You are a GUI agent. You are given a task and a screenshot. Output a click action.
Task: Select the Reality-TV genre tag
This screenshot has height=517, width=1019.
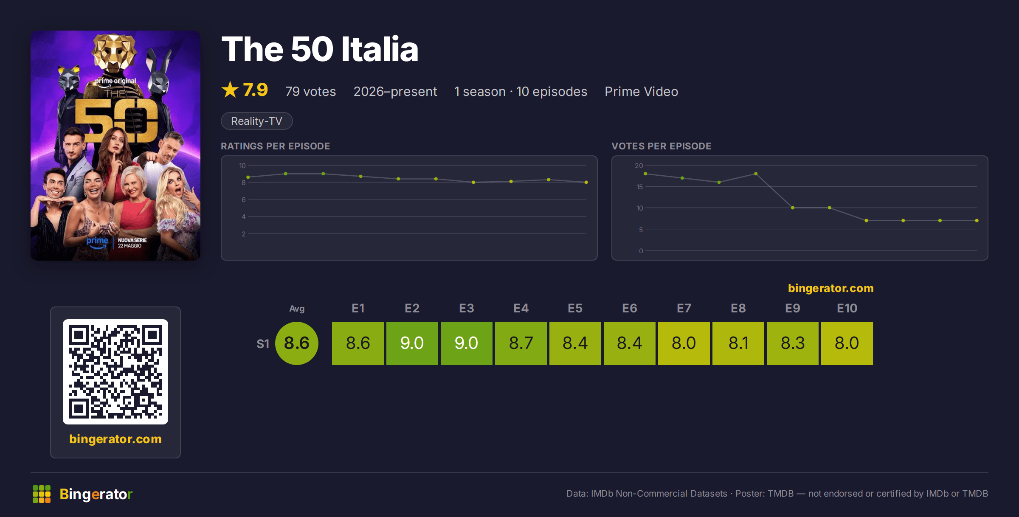257,121
